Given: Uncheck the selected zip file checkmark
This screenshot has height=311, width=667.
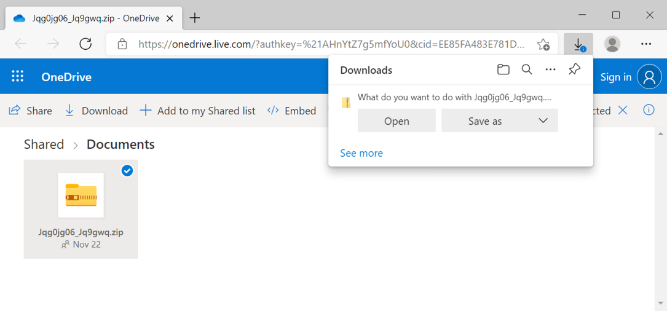Looking at the screenshot, I should [x=127, y=171].
